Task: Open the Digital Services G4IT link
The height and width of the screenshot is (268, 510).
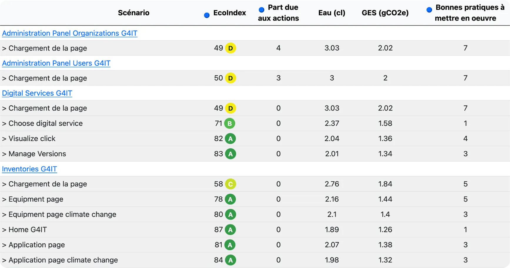Action: tap(37, 93)
